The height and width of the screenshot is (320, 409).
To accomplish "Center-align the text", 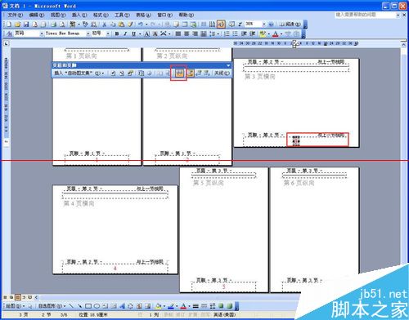I will pyautogui.click(x=187, y=33).
